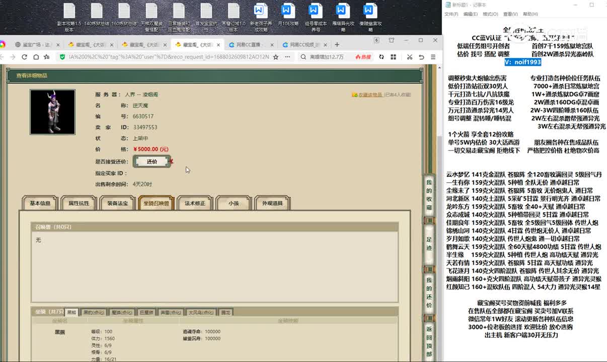The height and width of the screenshot is (362, 607).
Task: Open the 基本信息 tab
Action: pos(40,203)
